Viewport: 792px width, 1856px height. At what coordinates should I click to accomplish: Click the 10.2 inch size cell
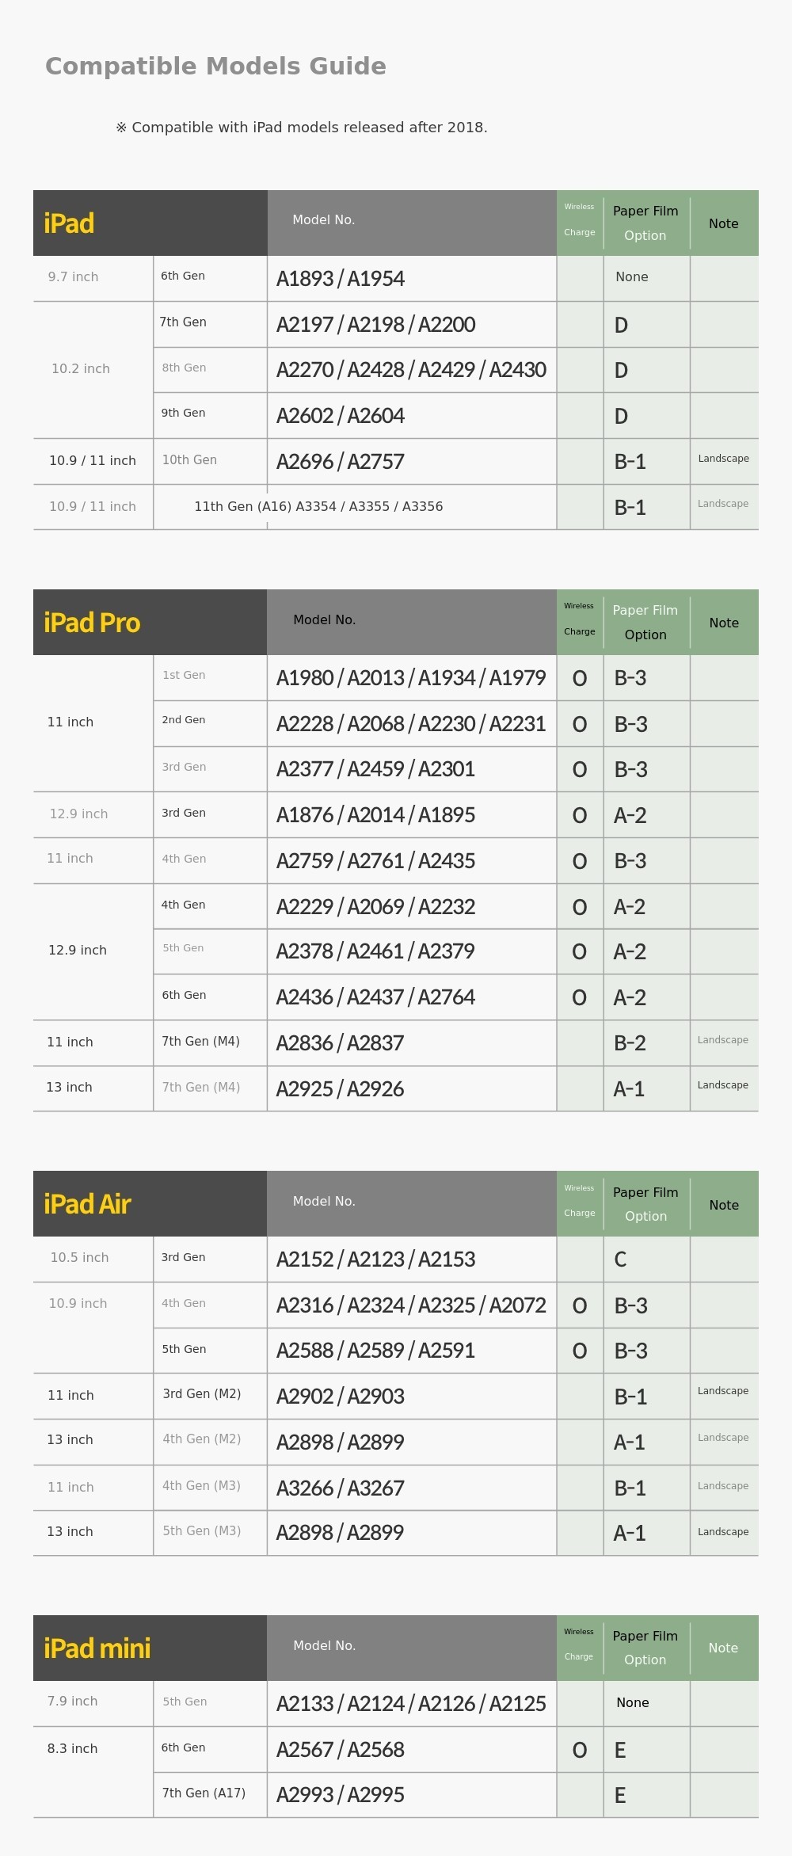pos(81,369)
